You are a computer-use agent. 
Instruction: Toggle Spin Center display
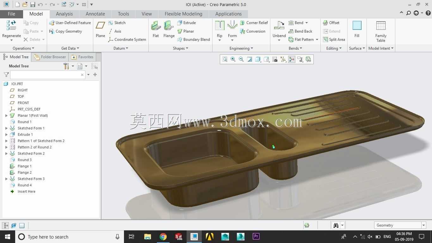(292, 59)
